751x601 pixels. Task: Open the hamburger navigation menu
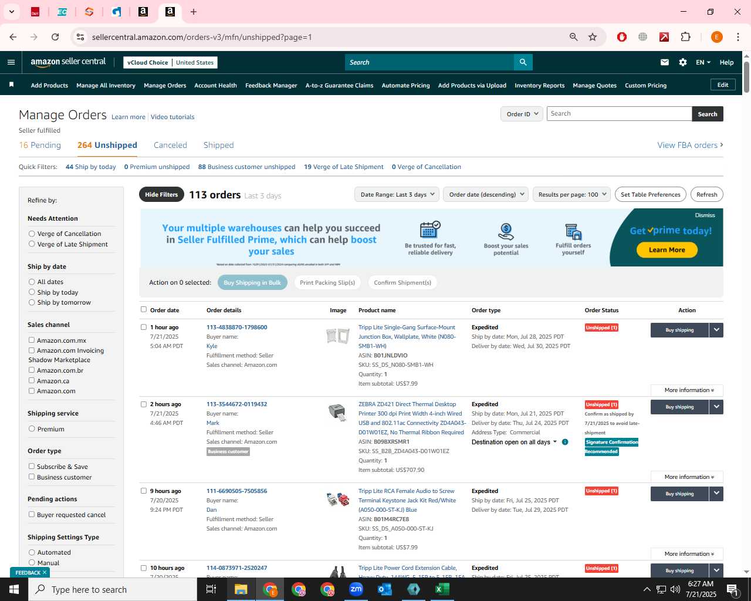click(11, 62)
